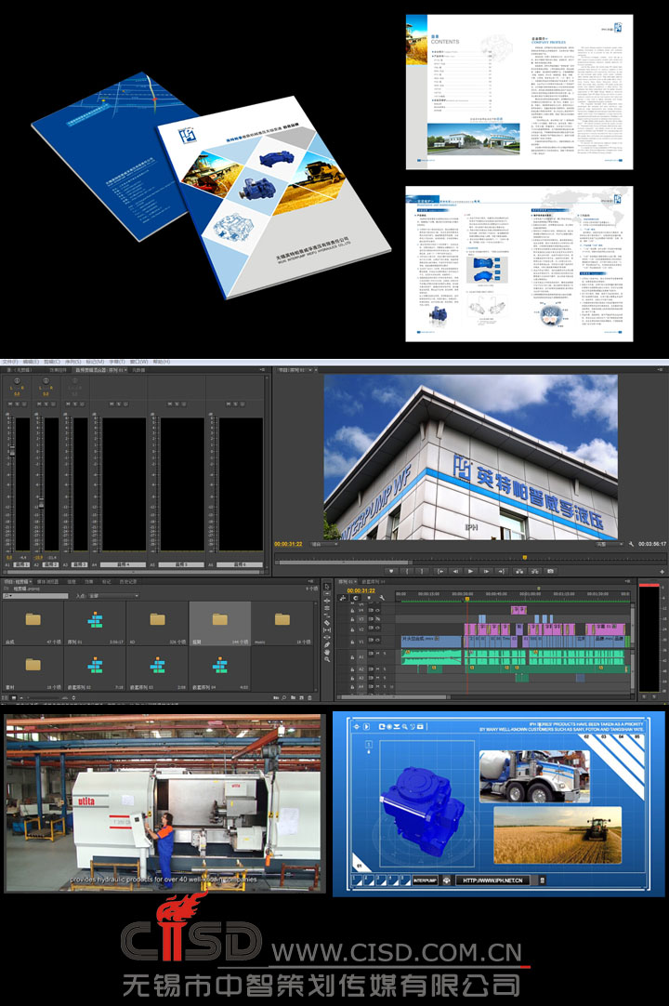Select the Zoom magnifier tool
This screenshot has width=669, height=1006.
coord(327,659)
